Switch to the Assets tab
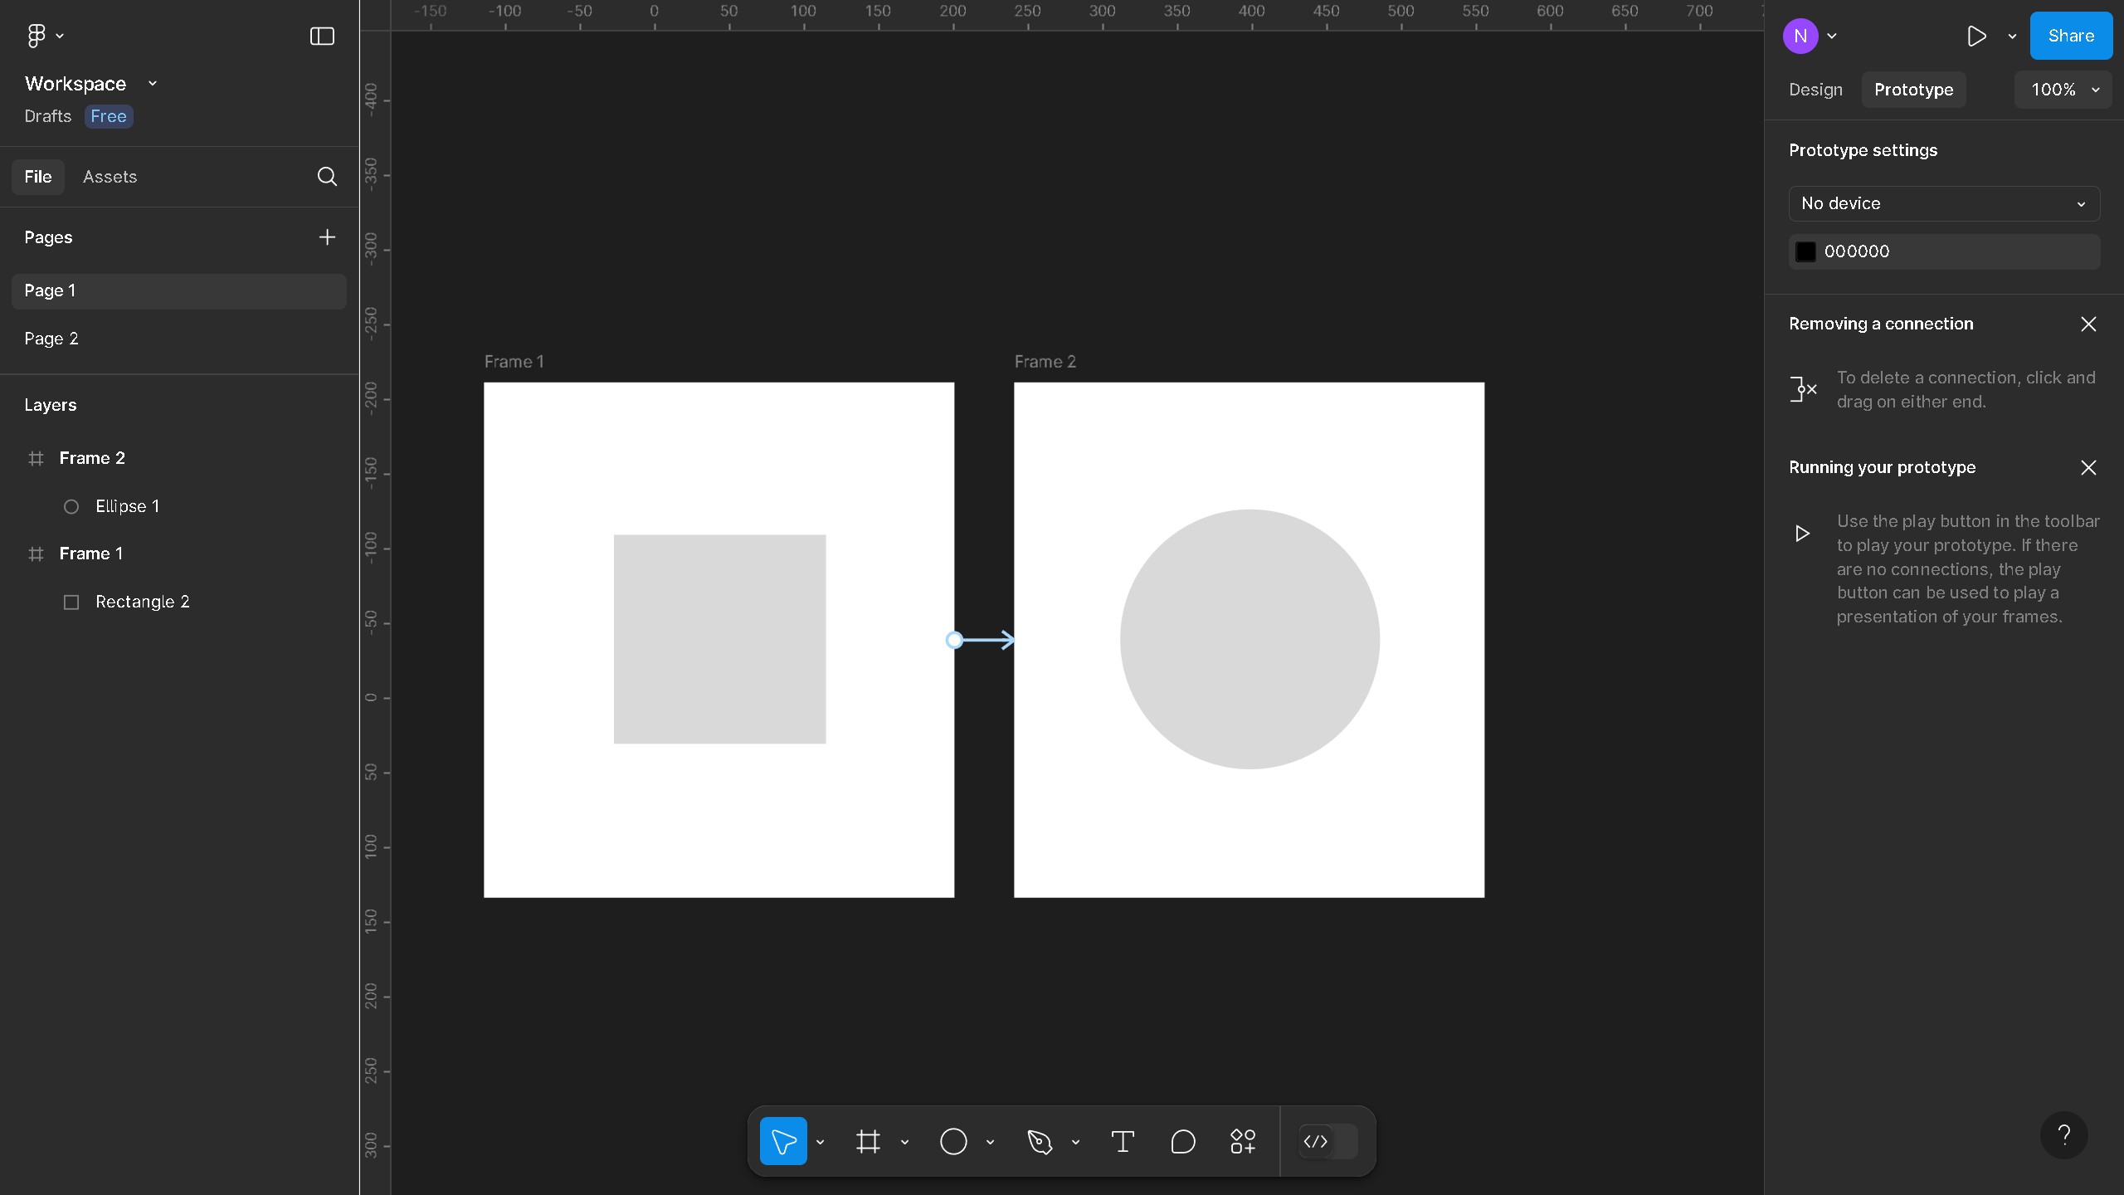Viewport: 2124px width, 1195px height. click(x=110, y=176)
